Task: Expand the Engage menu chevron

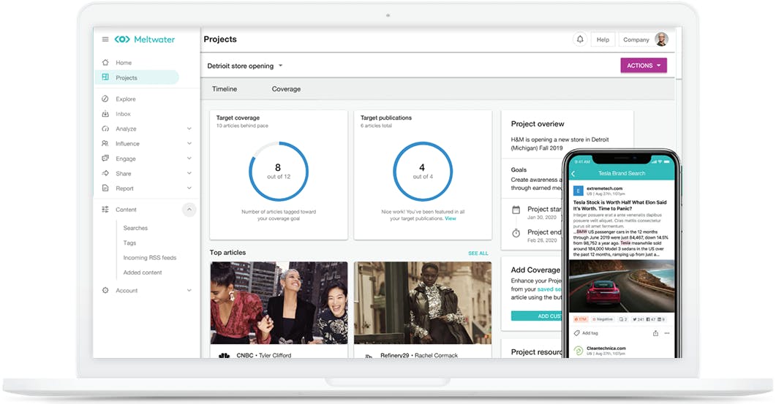Action: pyautogui.click(x=189, y=159)
